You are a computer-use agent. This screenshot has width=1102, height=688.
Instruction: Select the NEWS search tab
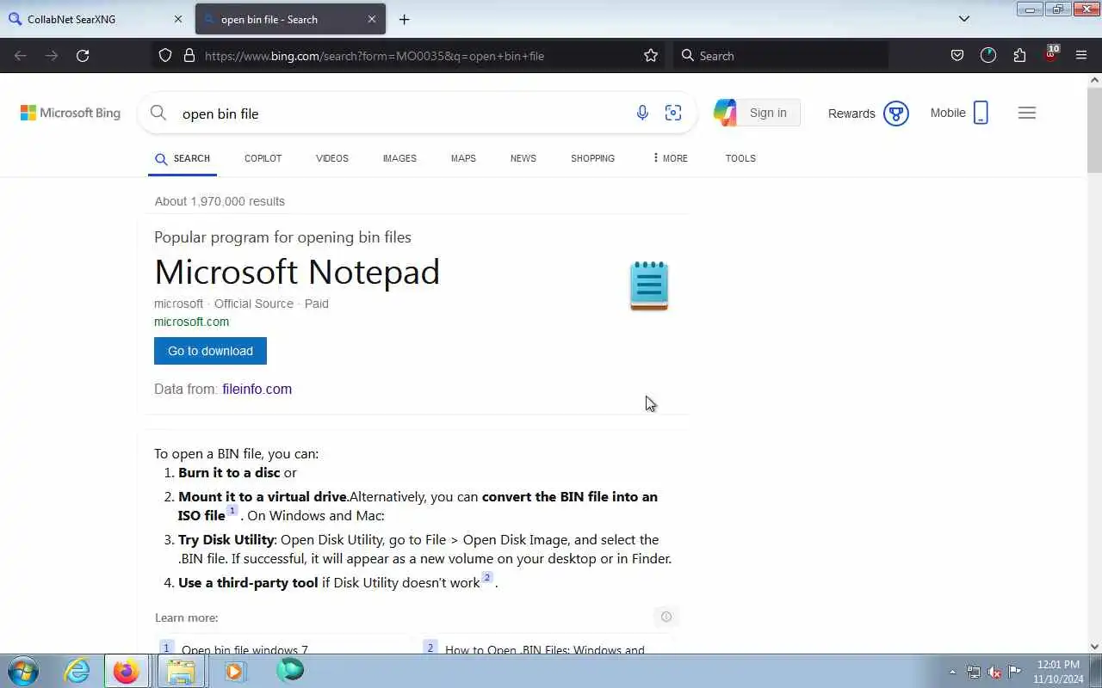(x=523, y=158)
